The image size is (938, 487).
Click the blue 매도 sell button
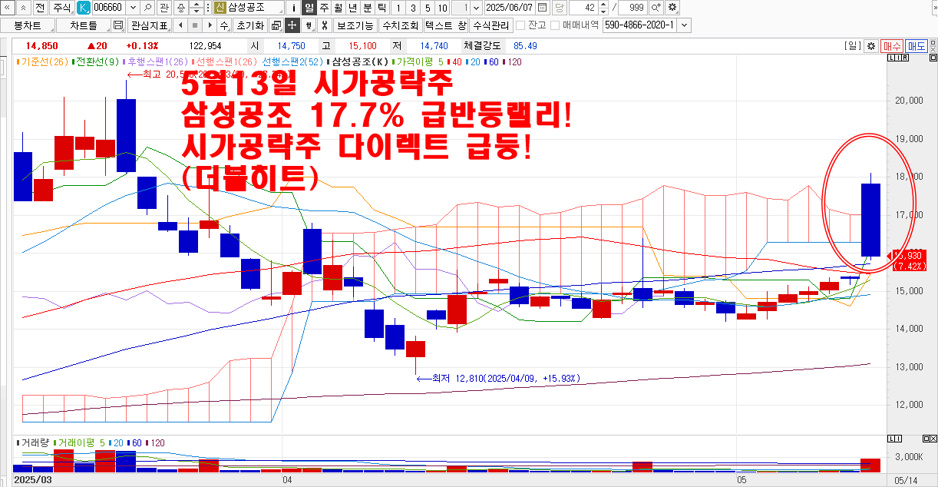(x=917, y=46)
